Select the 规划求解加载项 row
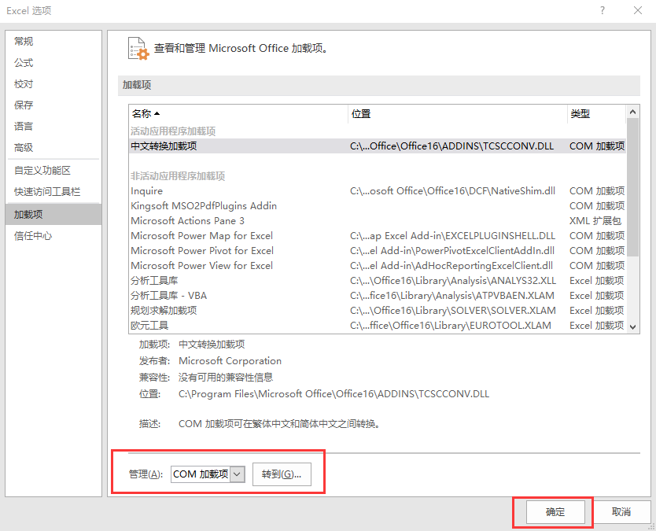The width and height of the screenshot is (656, 531). [x=378, y=311]
